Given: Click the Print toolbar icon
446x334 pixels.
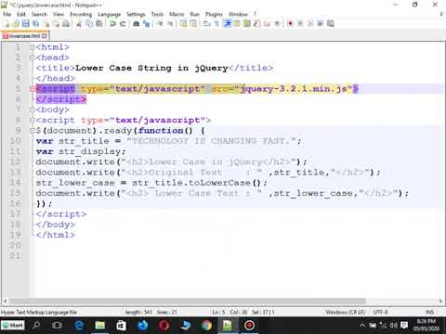Looking at the screenshot, I should [x=66, y=24].
